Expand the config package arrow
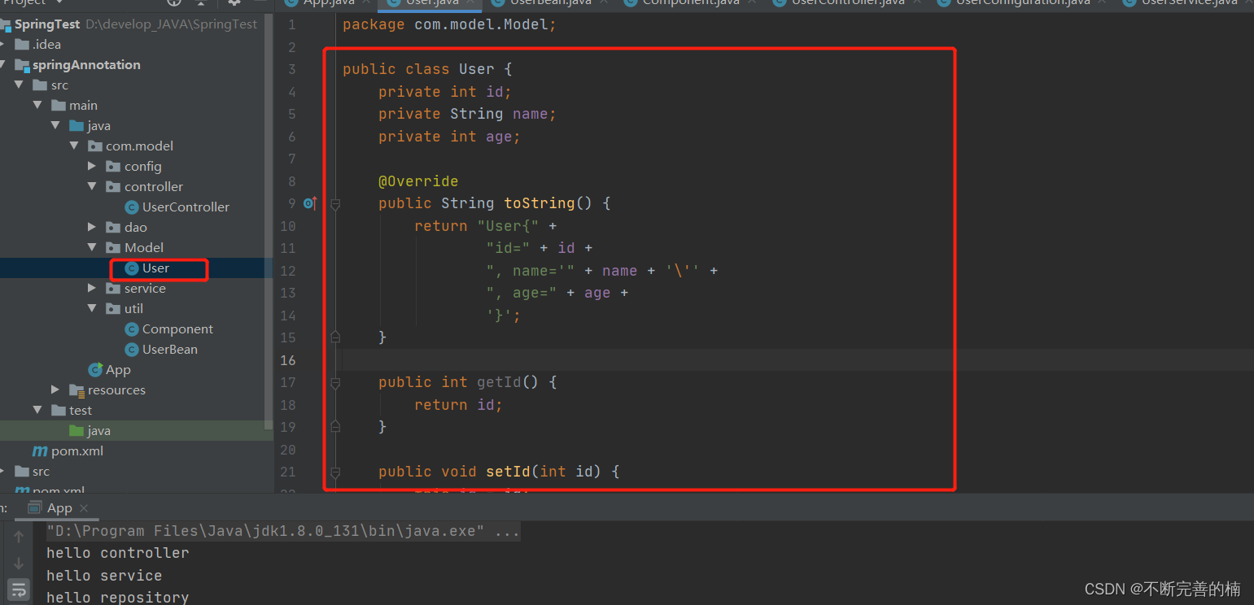The width and height of the screenshot is (1254, 605). [93, 167]
